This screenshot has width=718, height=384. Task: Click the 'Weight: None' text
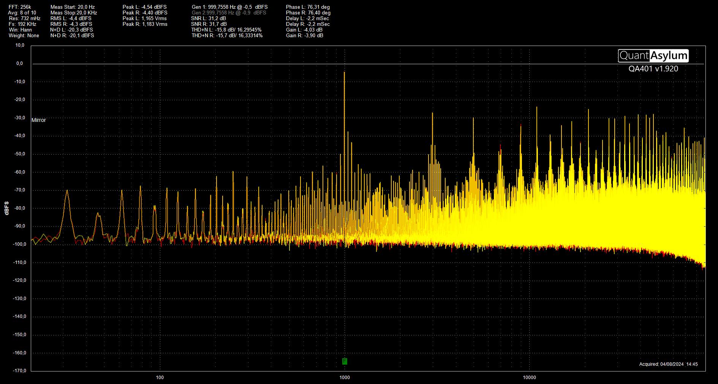(x=24, y=35)
